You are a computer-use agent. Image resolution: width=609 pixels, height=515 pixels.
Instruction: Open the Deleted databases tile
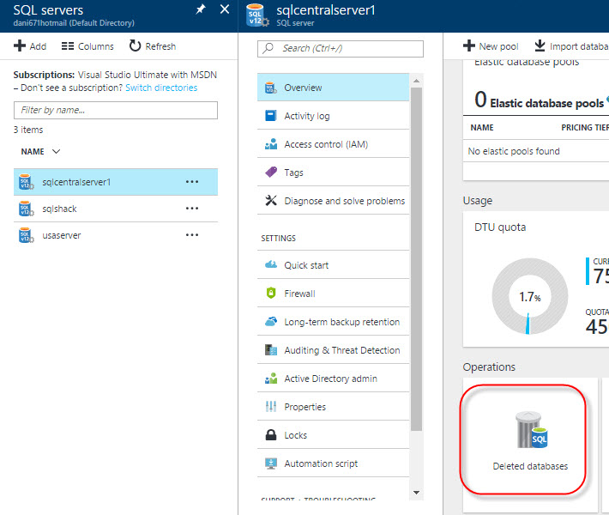pos(530,445)
